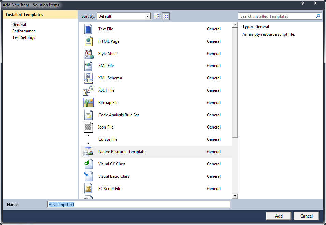326x225 pixels.
Task: Select the Text File template icon
Action: (88, 29)
